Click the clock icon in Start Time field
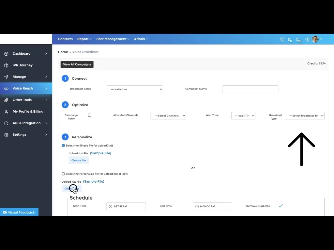Viewport: 334px width, 250px height. point(110,206)
